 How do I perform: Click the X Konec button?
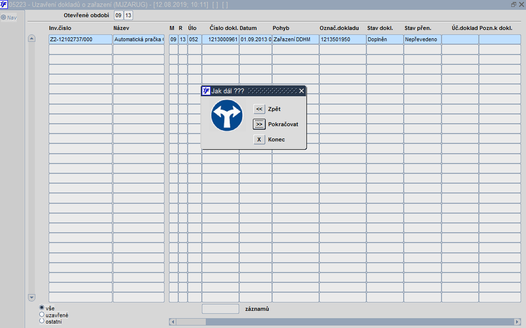(259, 139)
